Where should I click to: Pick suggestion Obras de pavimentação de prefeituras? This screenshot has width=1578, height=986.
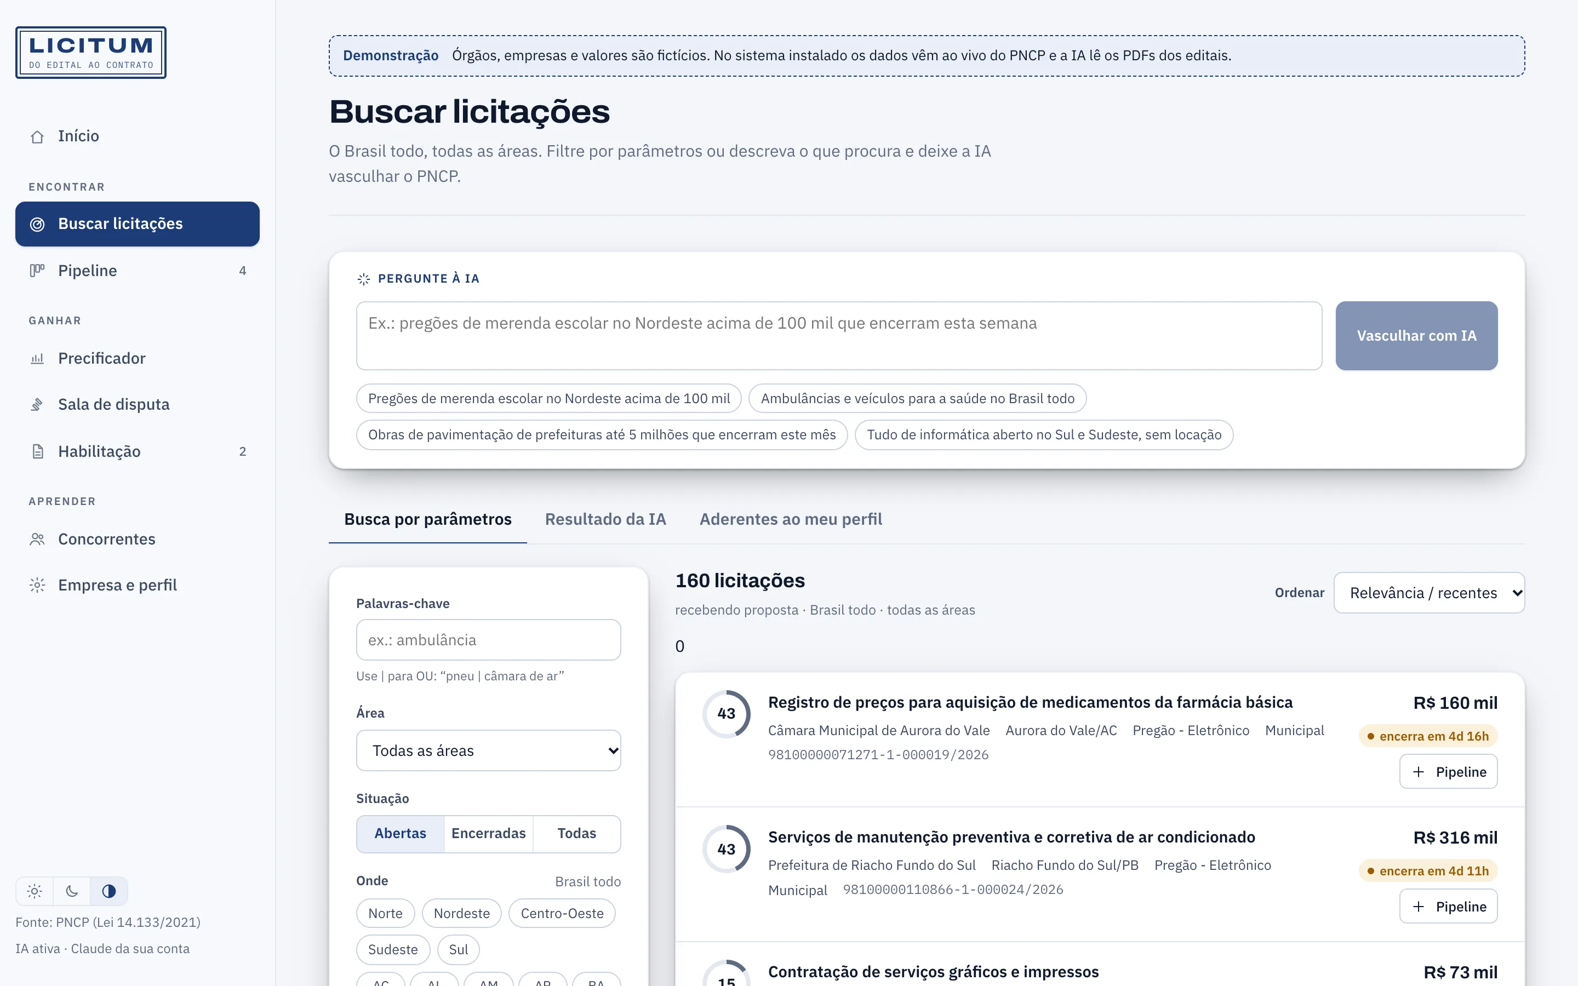tap(602, 435)
